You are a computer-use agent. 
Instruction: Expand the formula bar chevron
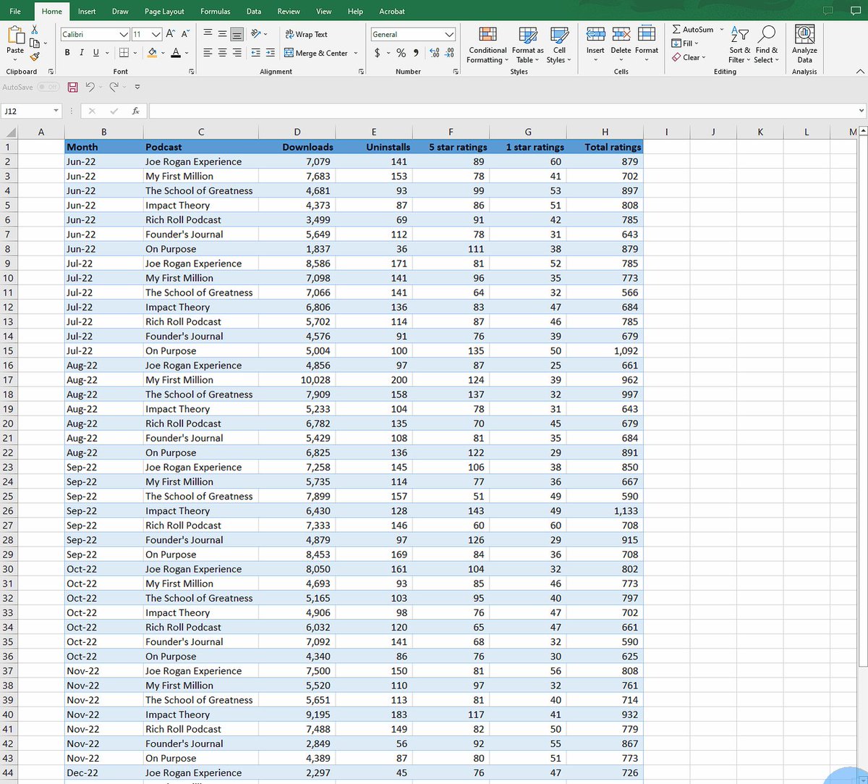(861, 111)
